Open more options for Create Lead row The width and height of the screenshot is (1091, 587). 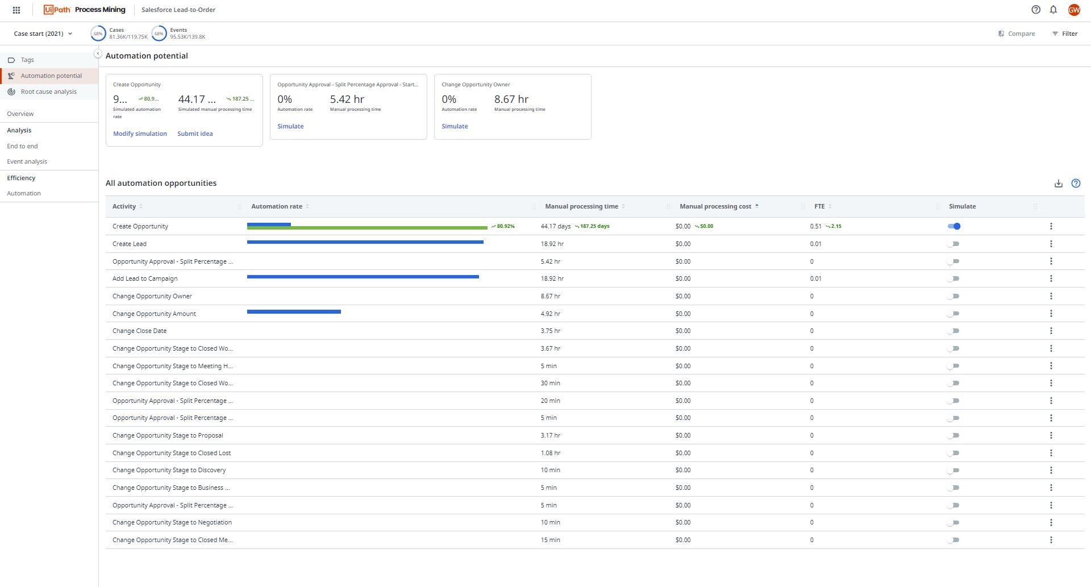point(1051,244)
